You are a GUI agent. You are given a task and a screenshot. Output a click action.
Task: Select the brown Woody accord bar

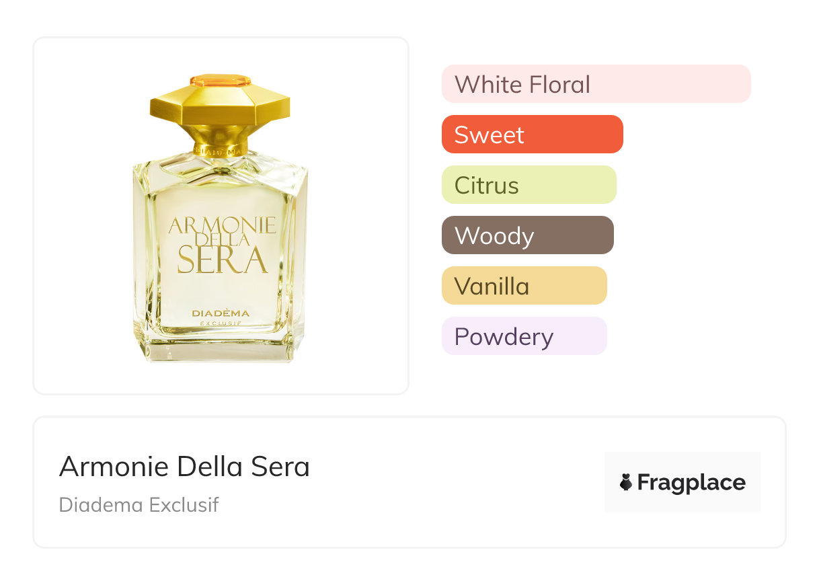(x=527, y=235)
